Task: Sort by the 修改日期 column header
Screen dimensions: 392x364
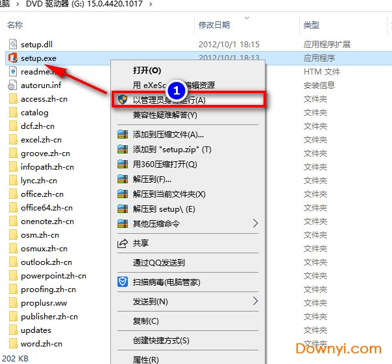Action: 215,25
